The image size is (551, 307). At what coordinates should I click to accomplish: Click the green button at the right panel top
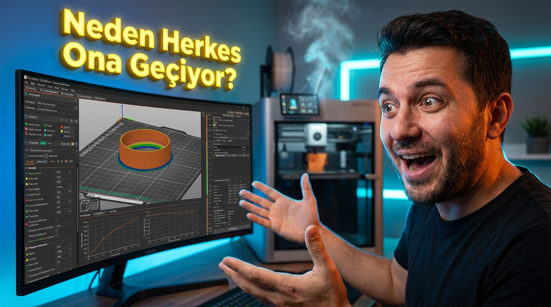(231, 113)
